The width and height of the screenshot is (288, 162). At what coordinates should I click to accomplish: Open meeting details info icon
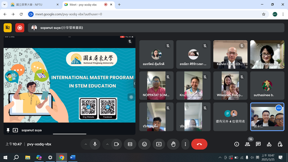click(237, 144)
